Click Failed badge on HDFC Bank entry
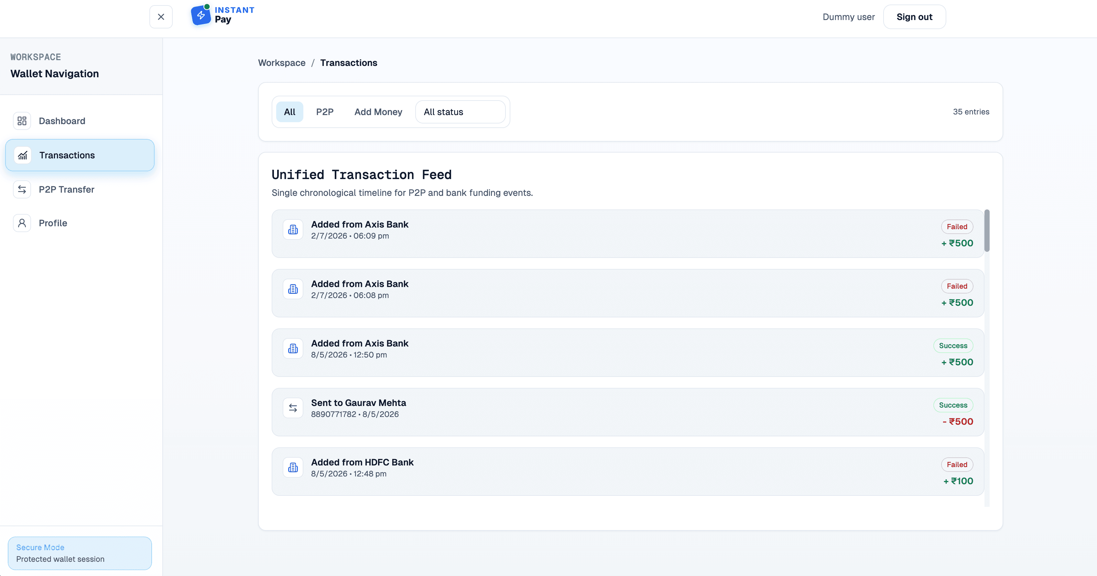The width and height of the screenshot is (1097, 576). point(957,464)
